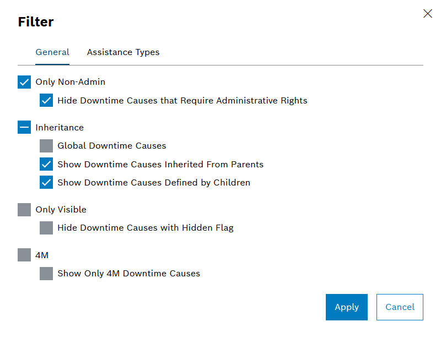The height and width of the screenshot is (338, 441).
Task: Click the Cancel button
Action: coord(400,307)
